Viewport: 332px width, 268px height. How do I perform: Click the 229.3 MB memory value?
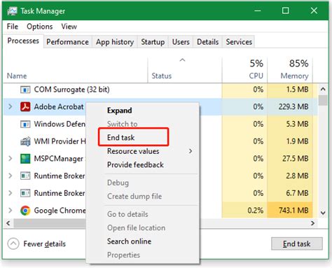point(293,107)
